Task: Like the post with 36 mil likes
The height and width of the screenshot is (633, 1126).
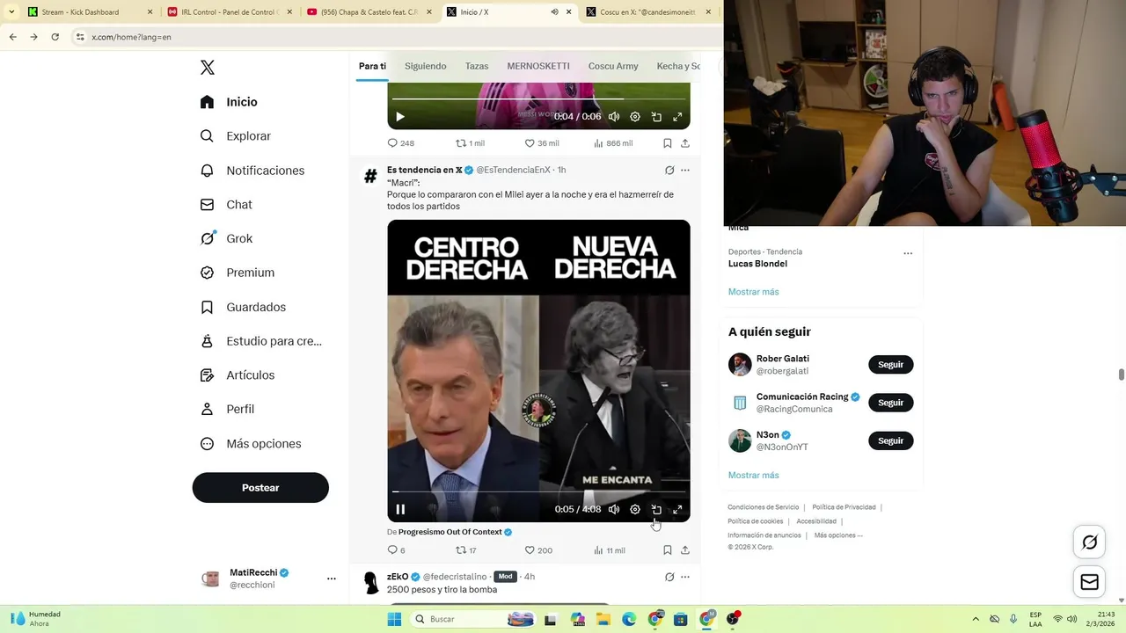Action: (x=541, y=143)
